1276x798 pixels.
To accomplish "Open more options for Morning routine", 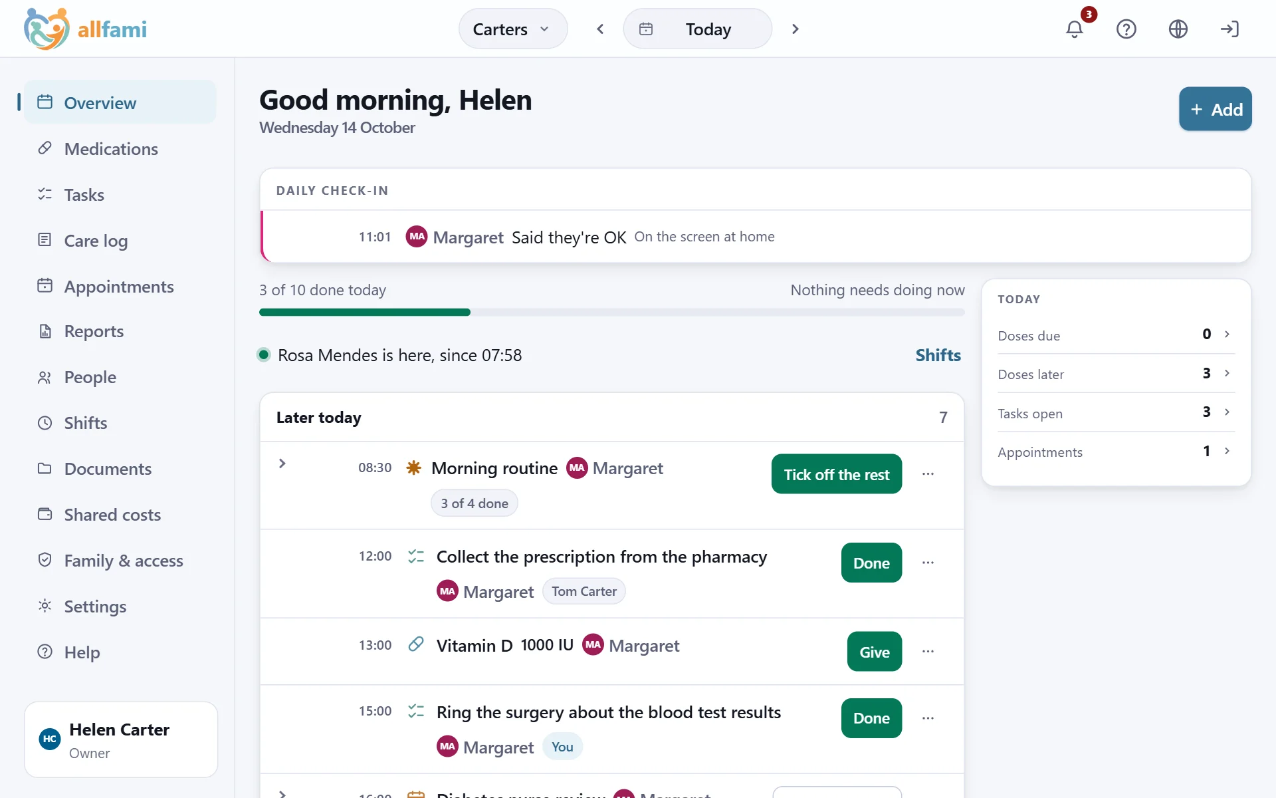I will 928,474.
